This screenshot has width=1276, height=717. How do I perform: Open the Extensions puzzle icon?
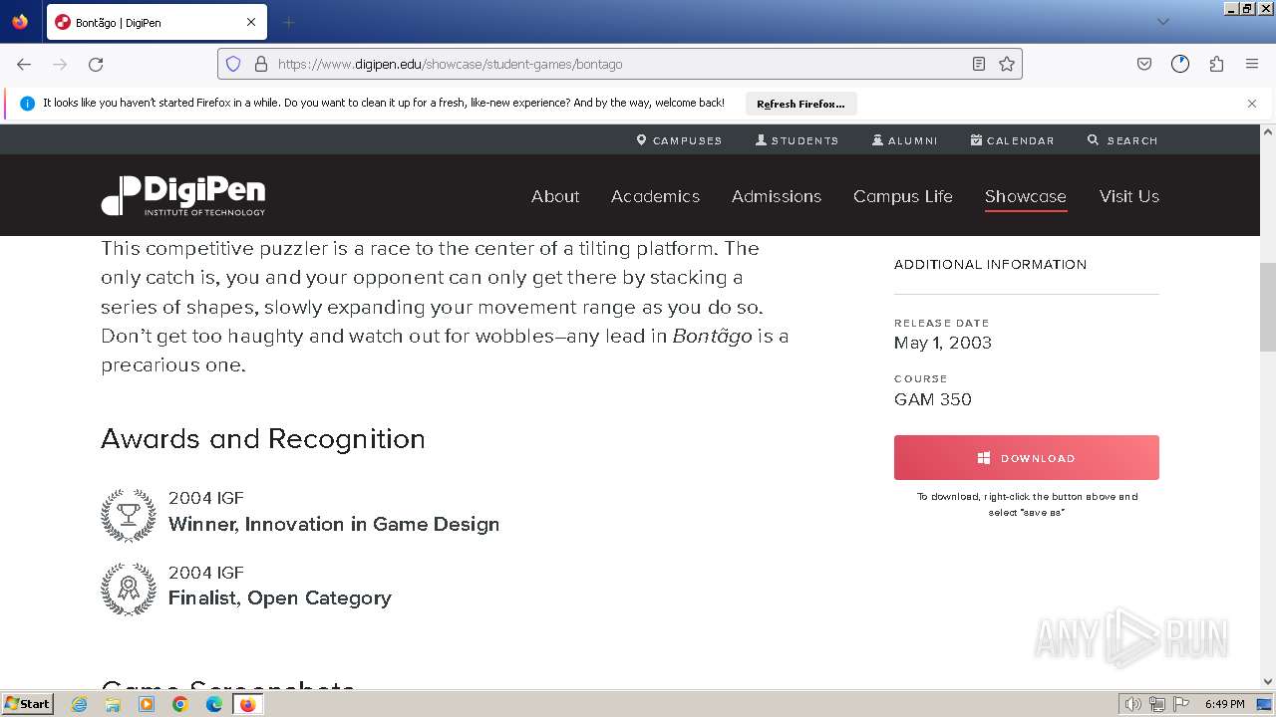(1216, 64)
